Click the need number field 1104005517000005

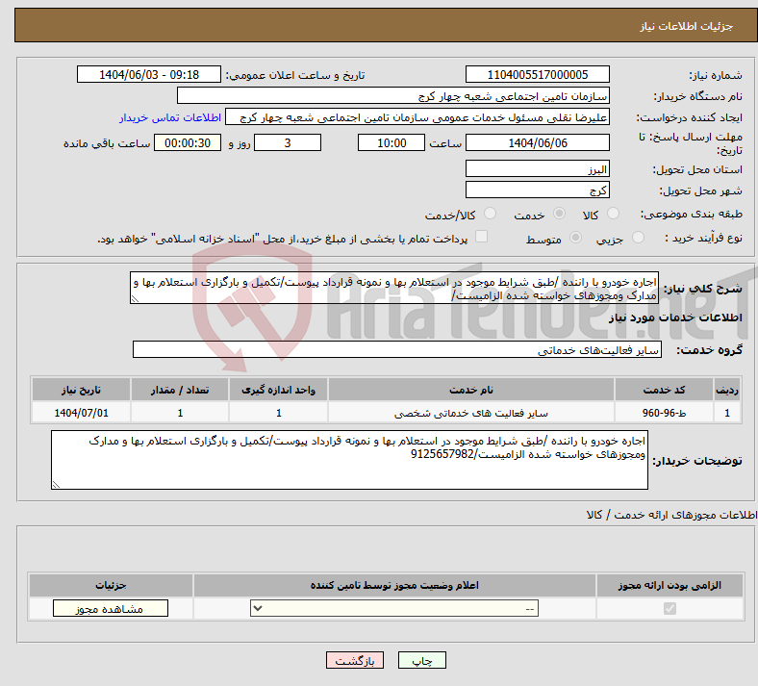tap(538, 74)
